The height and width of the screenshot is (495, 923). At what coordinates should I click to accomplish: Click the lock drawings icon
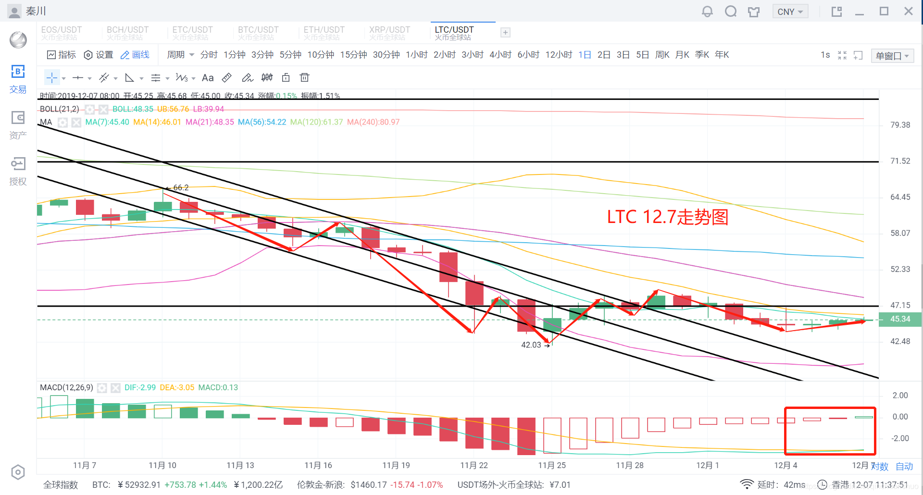(x=286, y=78)
